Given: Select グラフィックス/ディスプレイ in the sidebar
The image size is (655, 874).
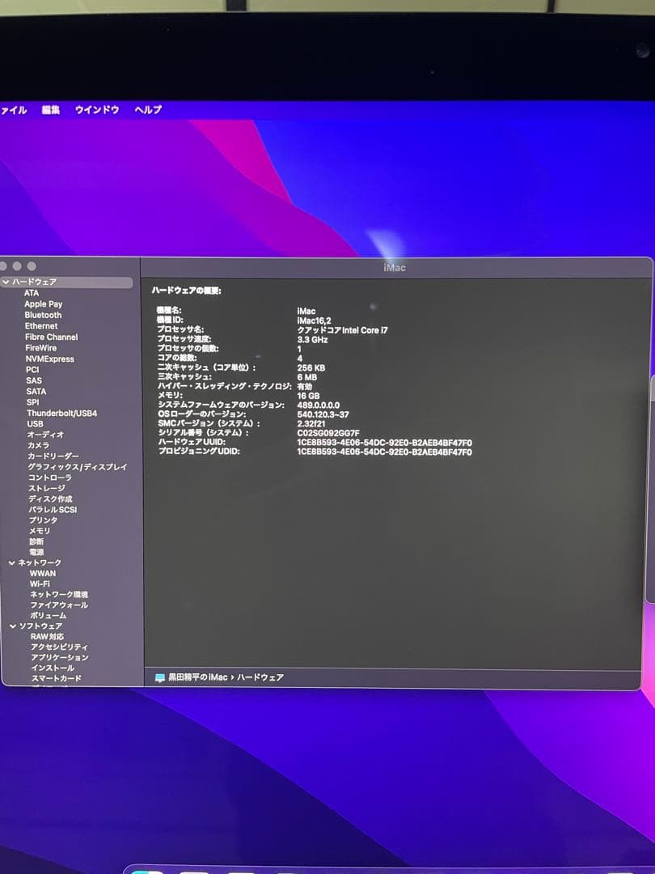Looking at the screenshot, I should tap(78, 467).
